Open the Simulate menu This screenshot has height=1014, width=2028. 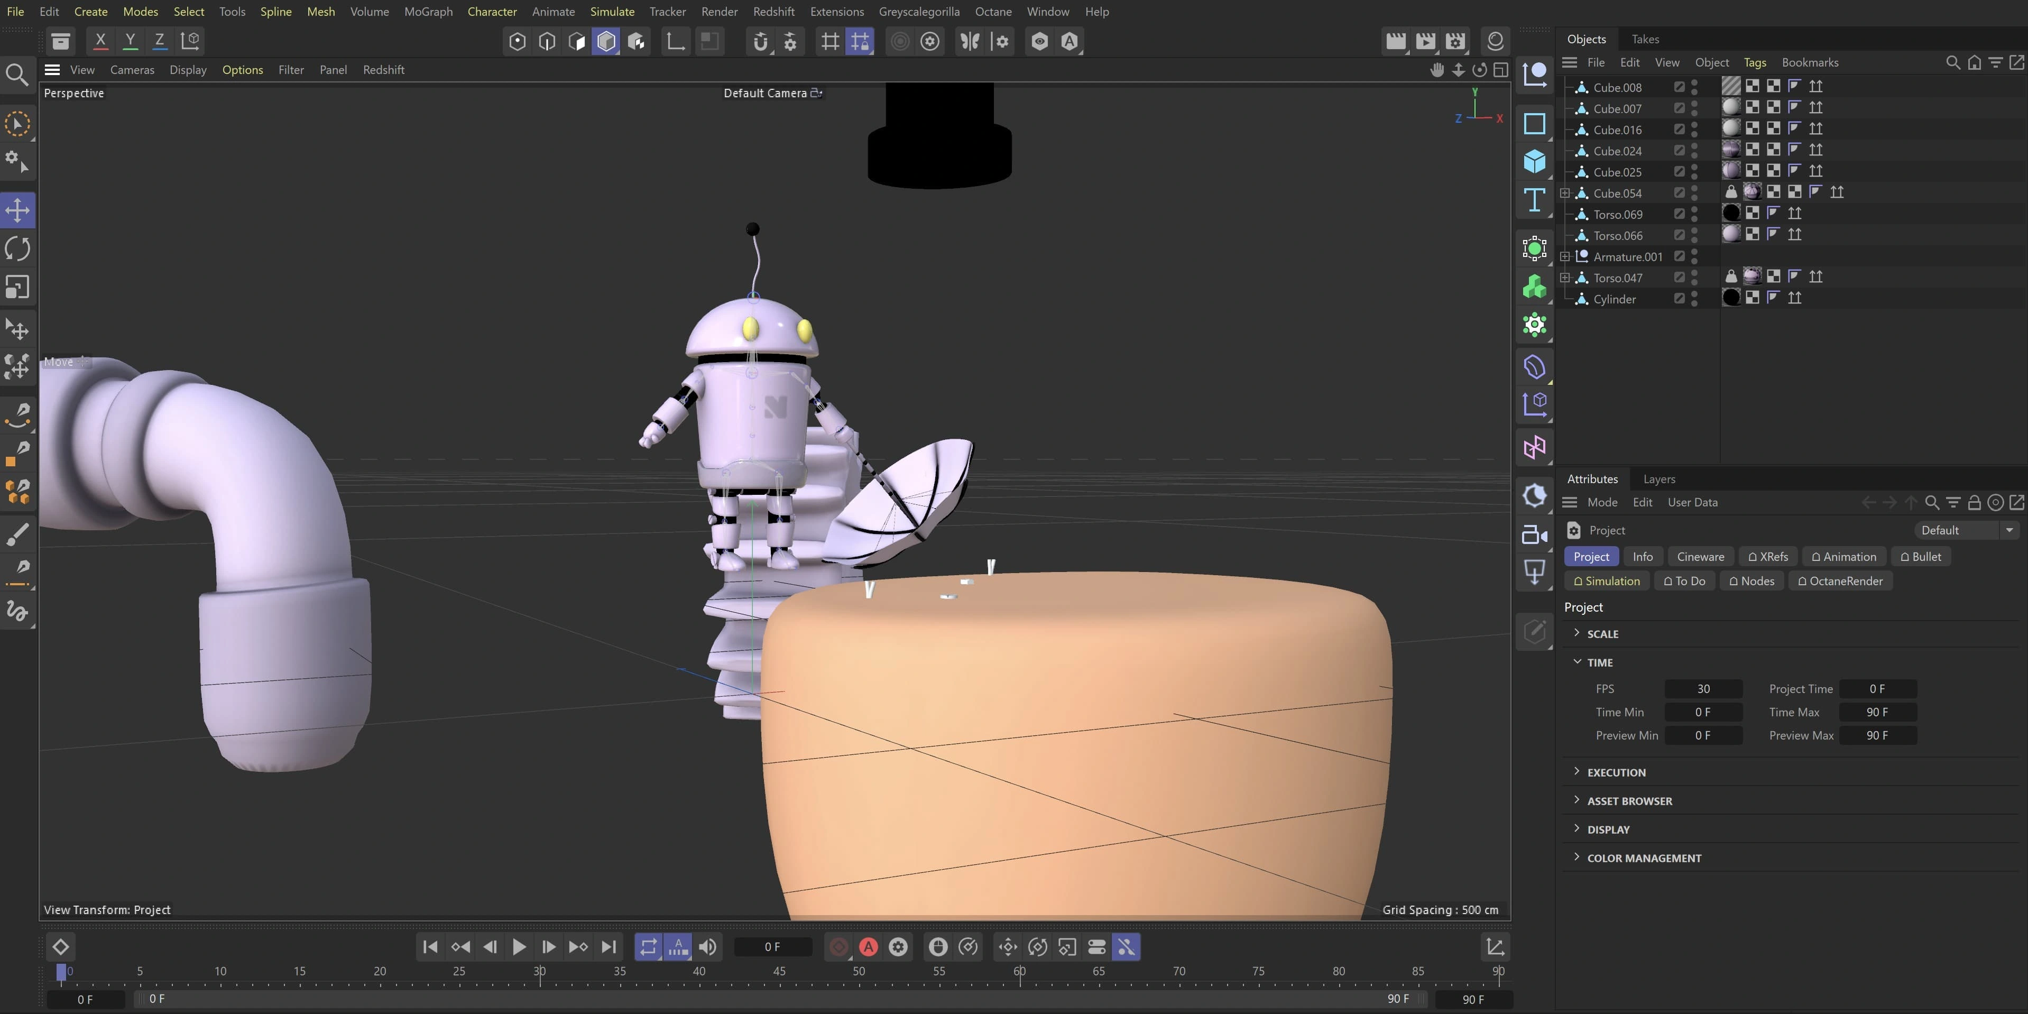[x=612, y=11]
